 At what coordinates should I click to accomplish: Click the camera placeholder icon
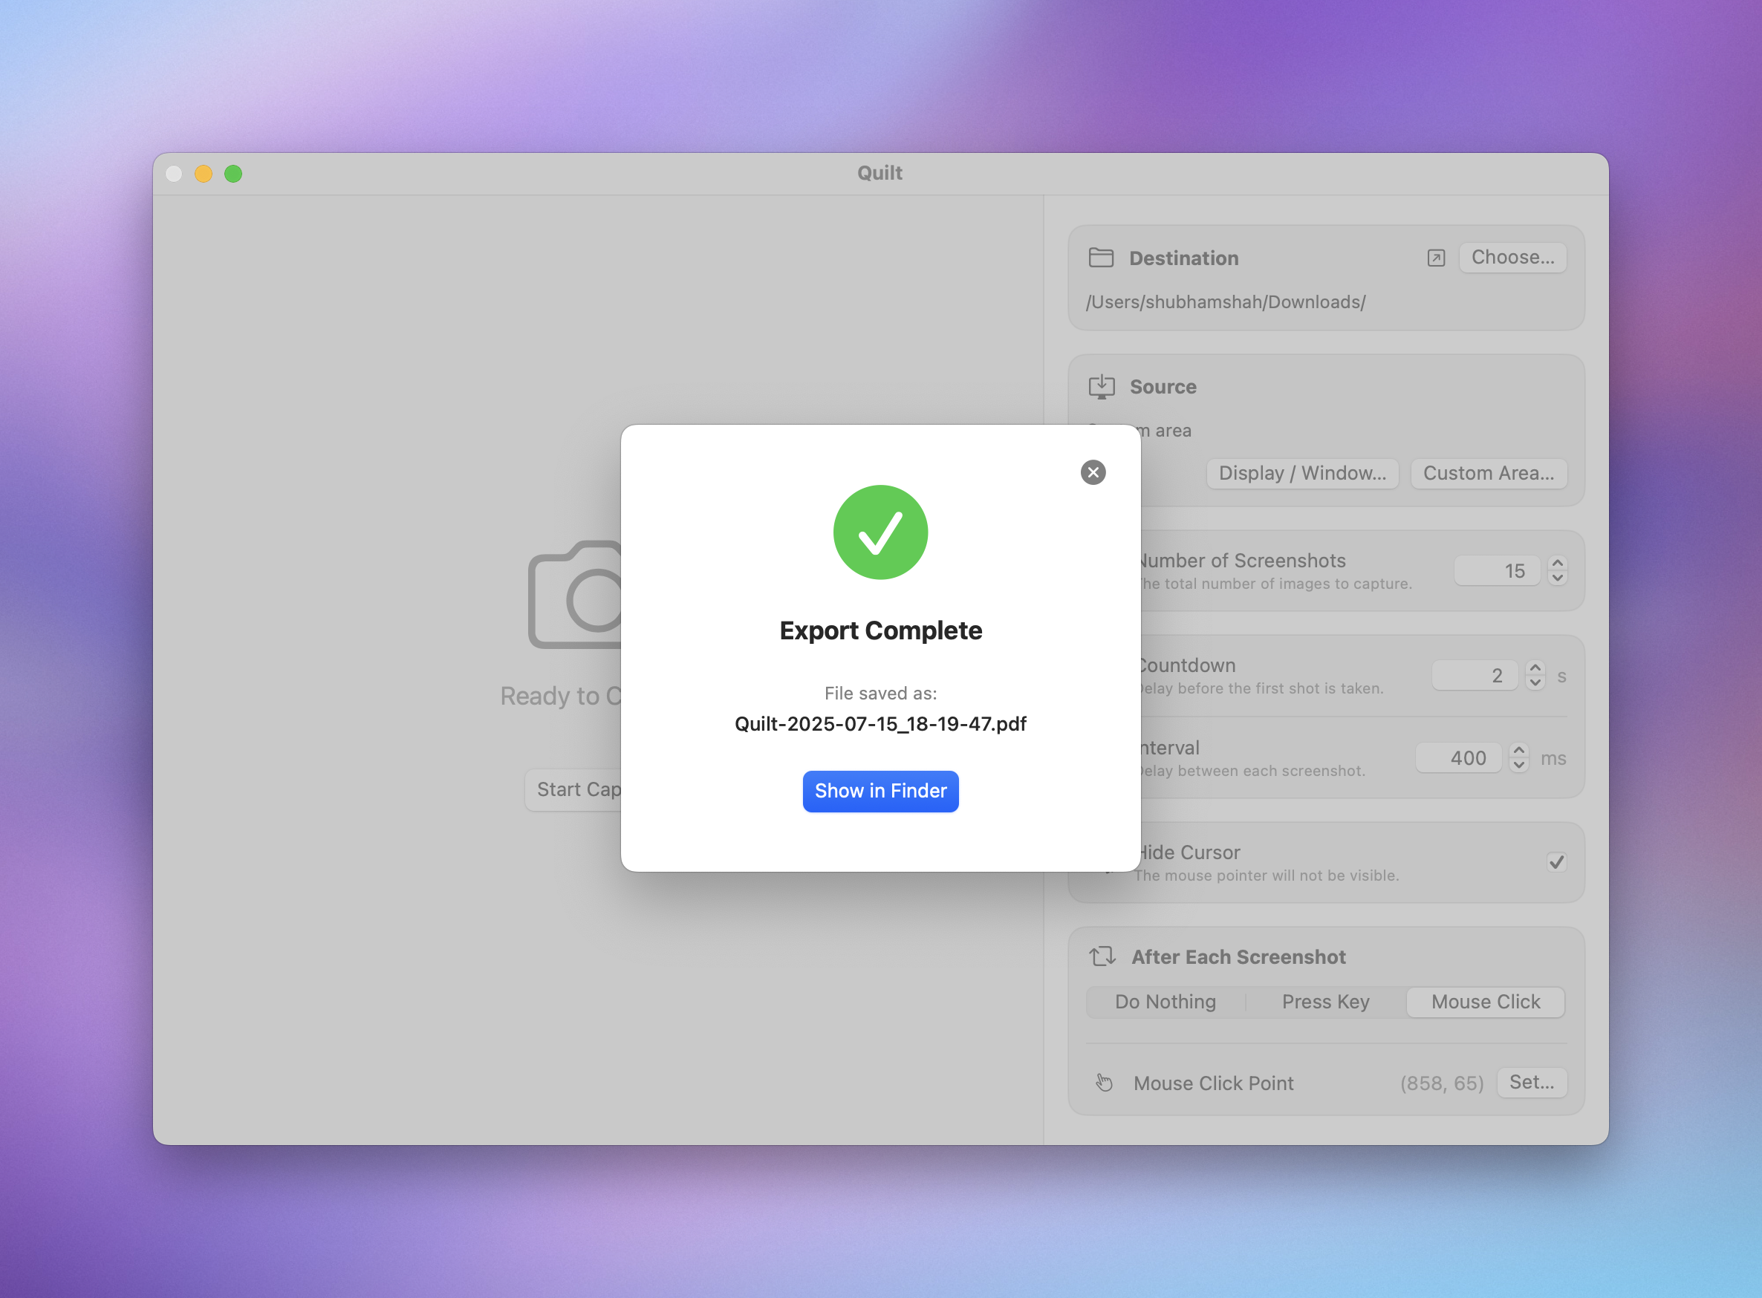pyautogui.click(x=575, y=595)
